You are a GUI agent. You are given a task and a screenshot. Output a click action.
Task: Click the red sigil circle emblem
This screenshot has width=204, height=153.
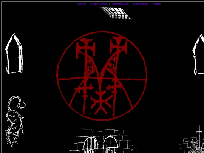[x=102, y=76]
